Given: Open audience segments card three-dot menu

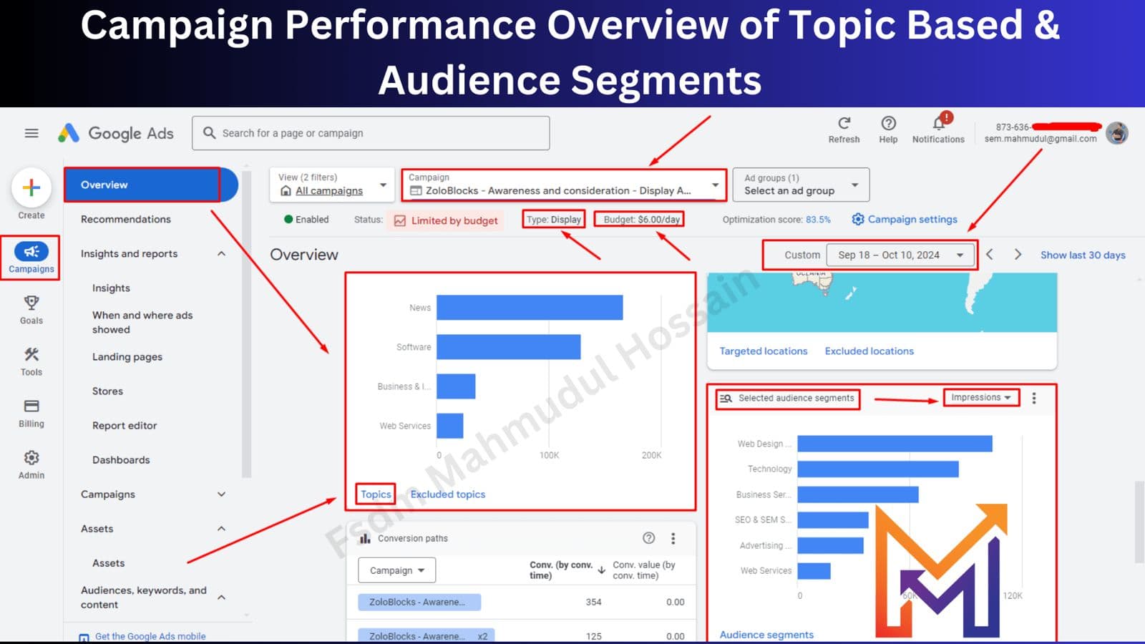Looking at the screenshot, I should coord(1034,398).
